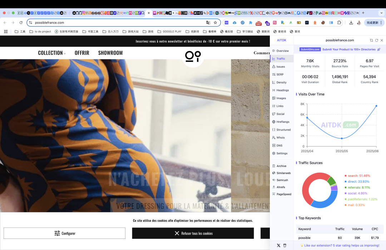Close the AITDK panel

[x=382, y=40]
